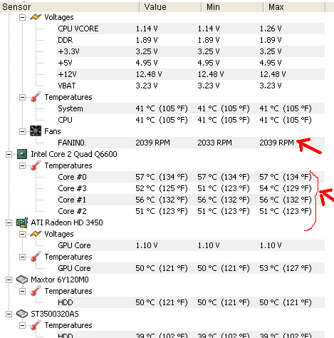Click the Max column header
This screenshot has width=334, height=338.
pyautogui.click(x=294, y=7)
